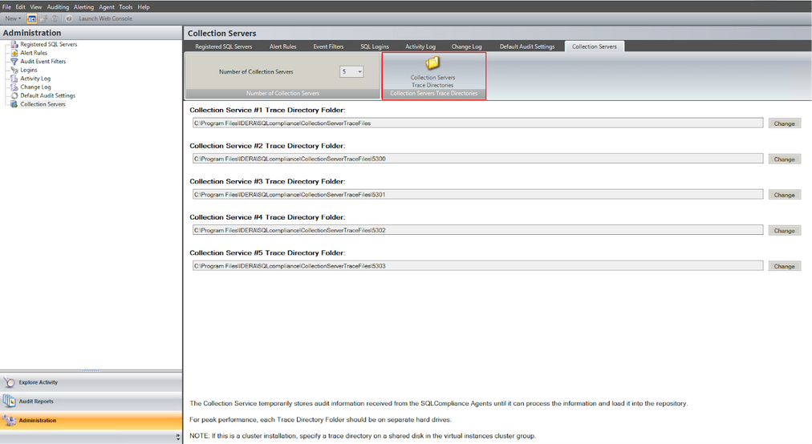
Task: Click the 'Collection Service #3 Trace Directory Folder' label
Action: [x=267, y=182]
